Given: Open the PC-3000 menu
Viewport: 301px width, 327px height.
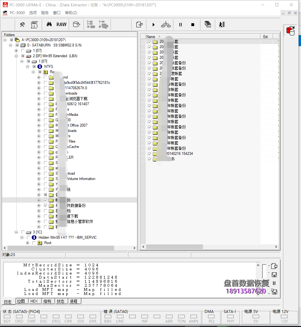Looking at the screenshot, I should click(17, 13).
